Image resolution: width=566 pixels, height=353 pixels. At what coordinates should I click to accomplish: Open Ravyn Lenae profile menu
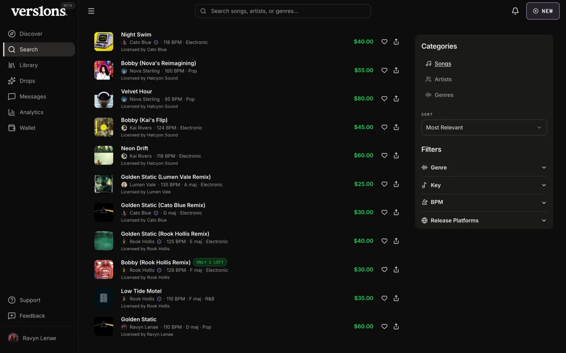pyautogui.click(x=39, y=338)
